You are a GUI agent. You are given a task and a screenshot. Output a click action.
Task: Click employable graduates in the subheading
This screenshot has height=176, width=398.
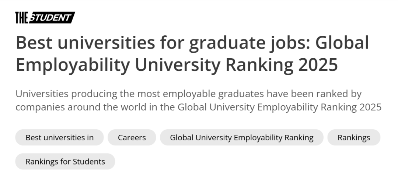coord(213,94)
